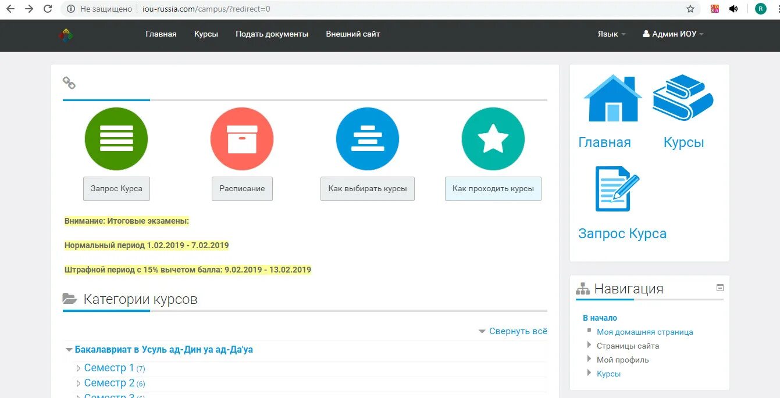Click the blue house icon in sidebar
This screenshot has height=398, width=780.
(612, 98)
